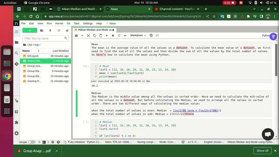Open the cell type Markdown dropdown

[x=138, y=35]
